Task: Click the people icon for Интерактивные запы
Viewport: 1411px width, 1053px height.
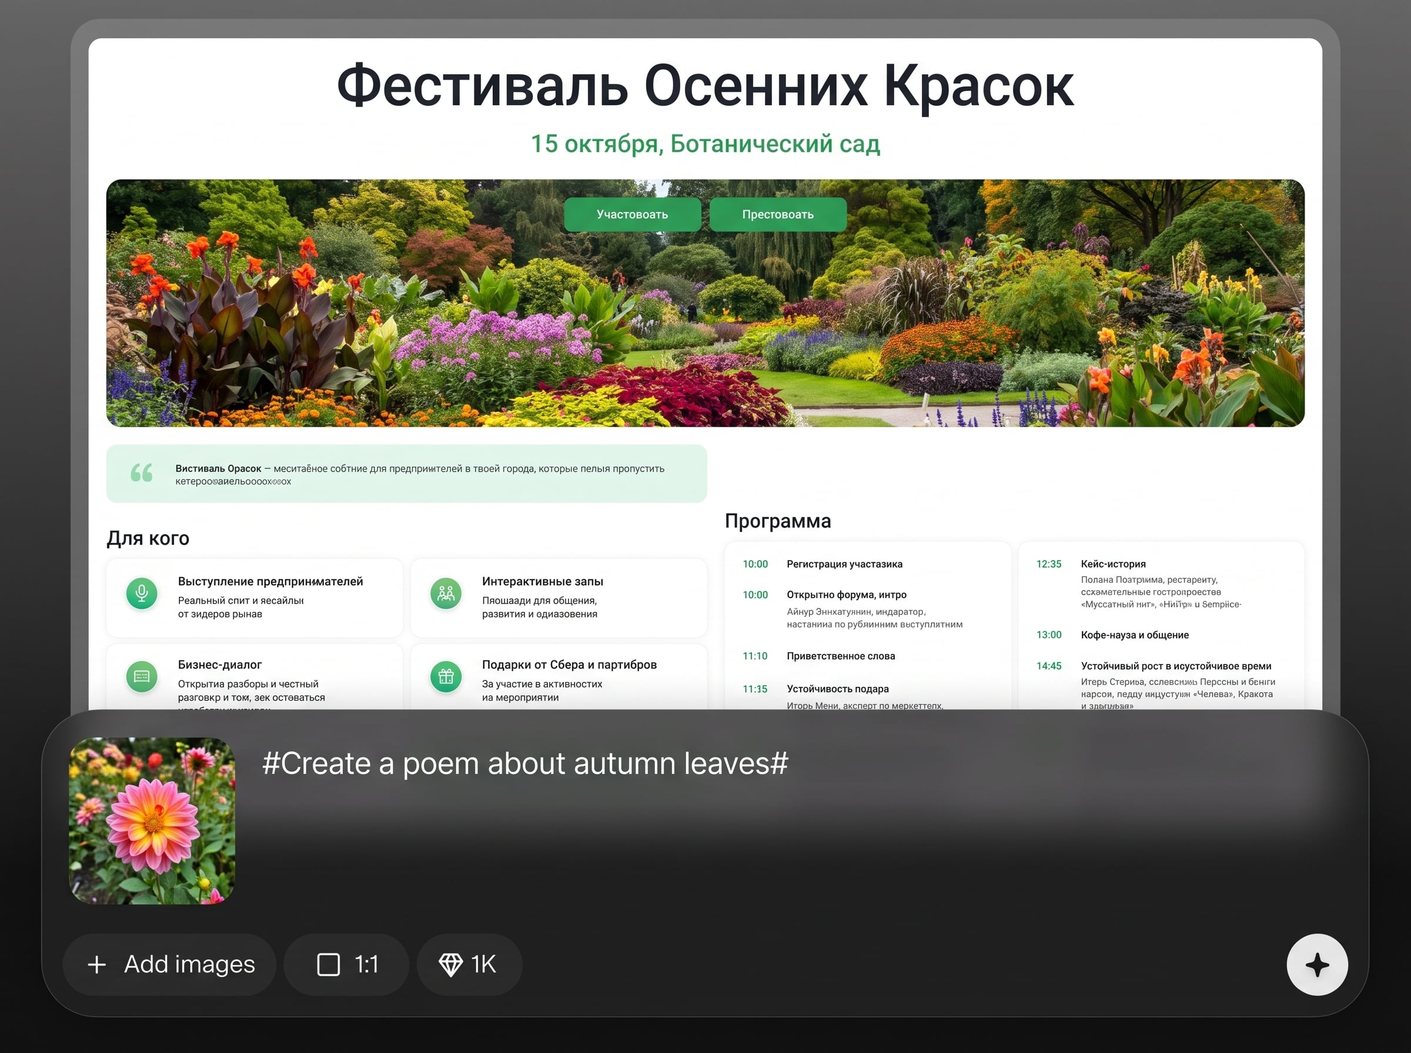Action: pyautogui.click(x=446, y=593)
